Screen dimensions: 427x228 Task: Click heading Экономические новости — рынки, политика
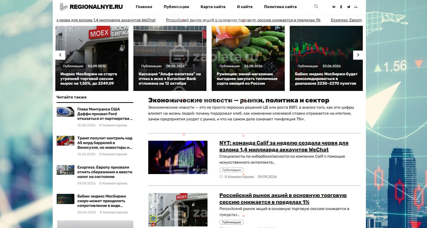pos(239,100)
